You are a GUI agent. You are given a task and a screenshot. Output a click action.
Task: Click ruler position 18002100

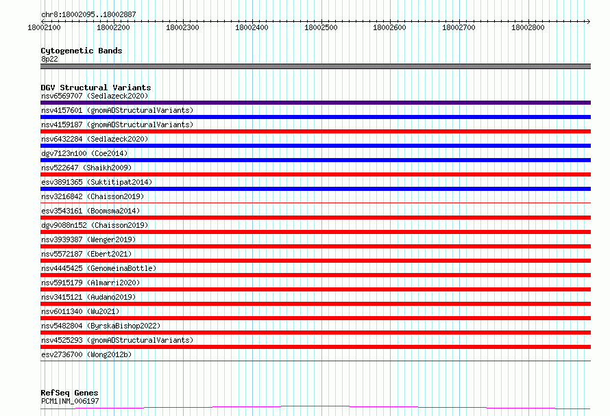[44, 27]
